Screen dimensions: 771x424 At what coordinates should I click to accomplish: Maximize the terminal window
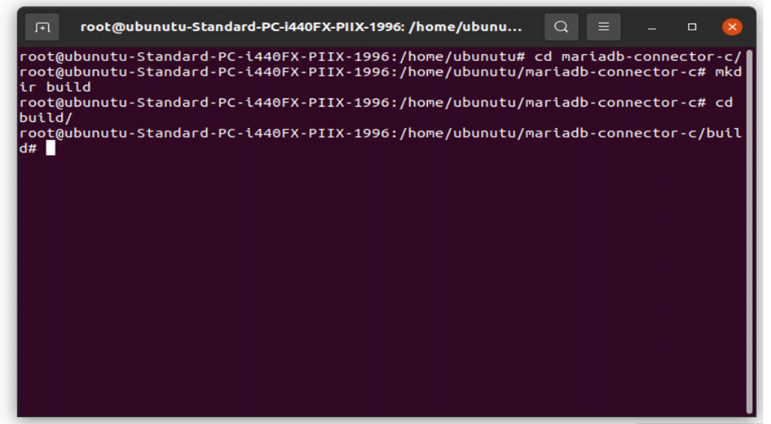pyautogui.click(x=692, y=27)
